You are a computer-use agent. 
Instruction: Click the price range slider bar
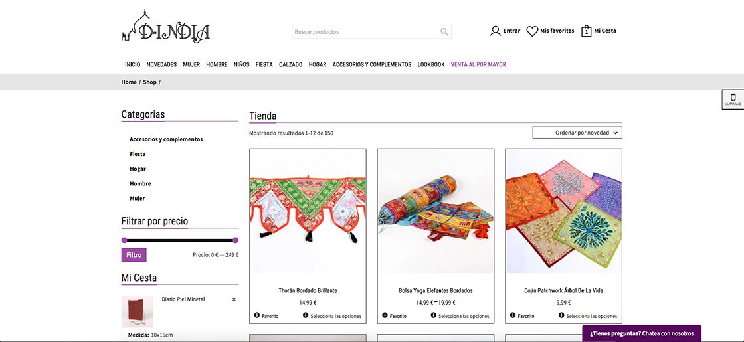(x=180, y=240)
